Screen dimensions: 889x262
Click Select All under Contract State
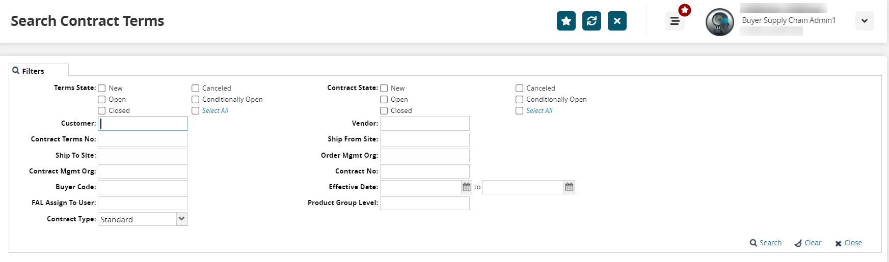coord(539,111)
